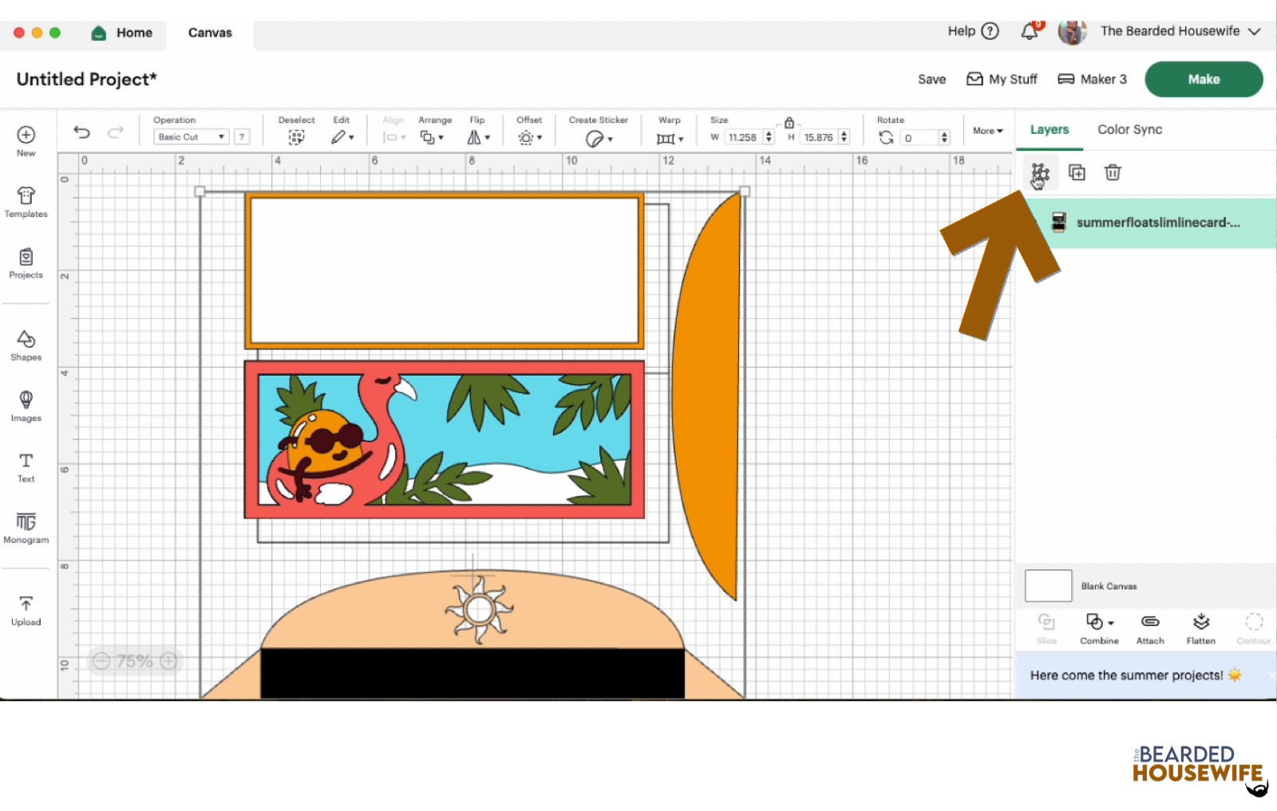The height and width of the screenshot is (811, 1277).
Task: Select the Text tool
Action: (x=26, y=467)
